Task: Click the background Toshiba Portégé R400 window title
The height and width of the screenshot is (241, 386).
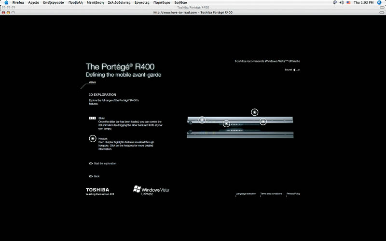Action: tap(193, 7)
